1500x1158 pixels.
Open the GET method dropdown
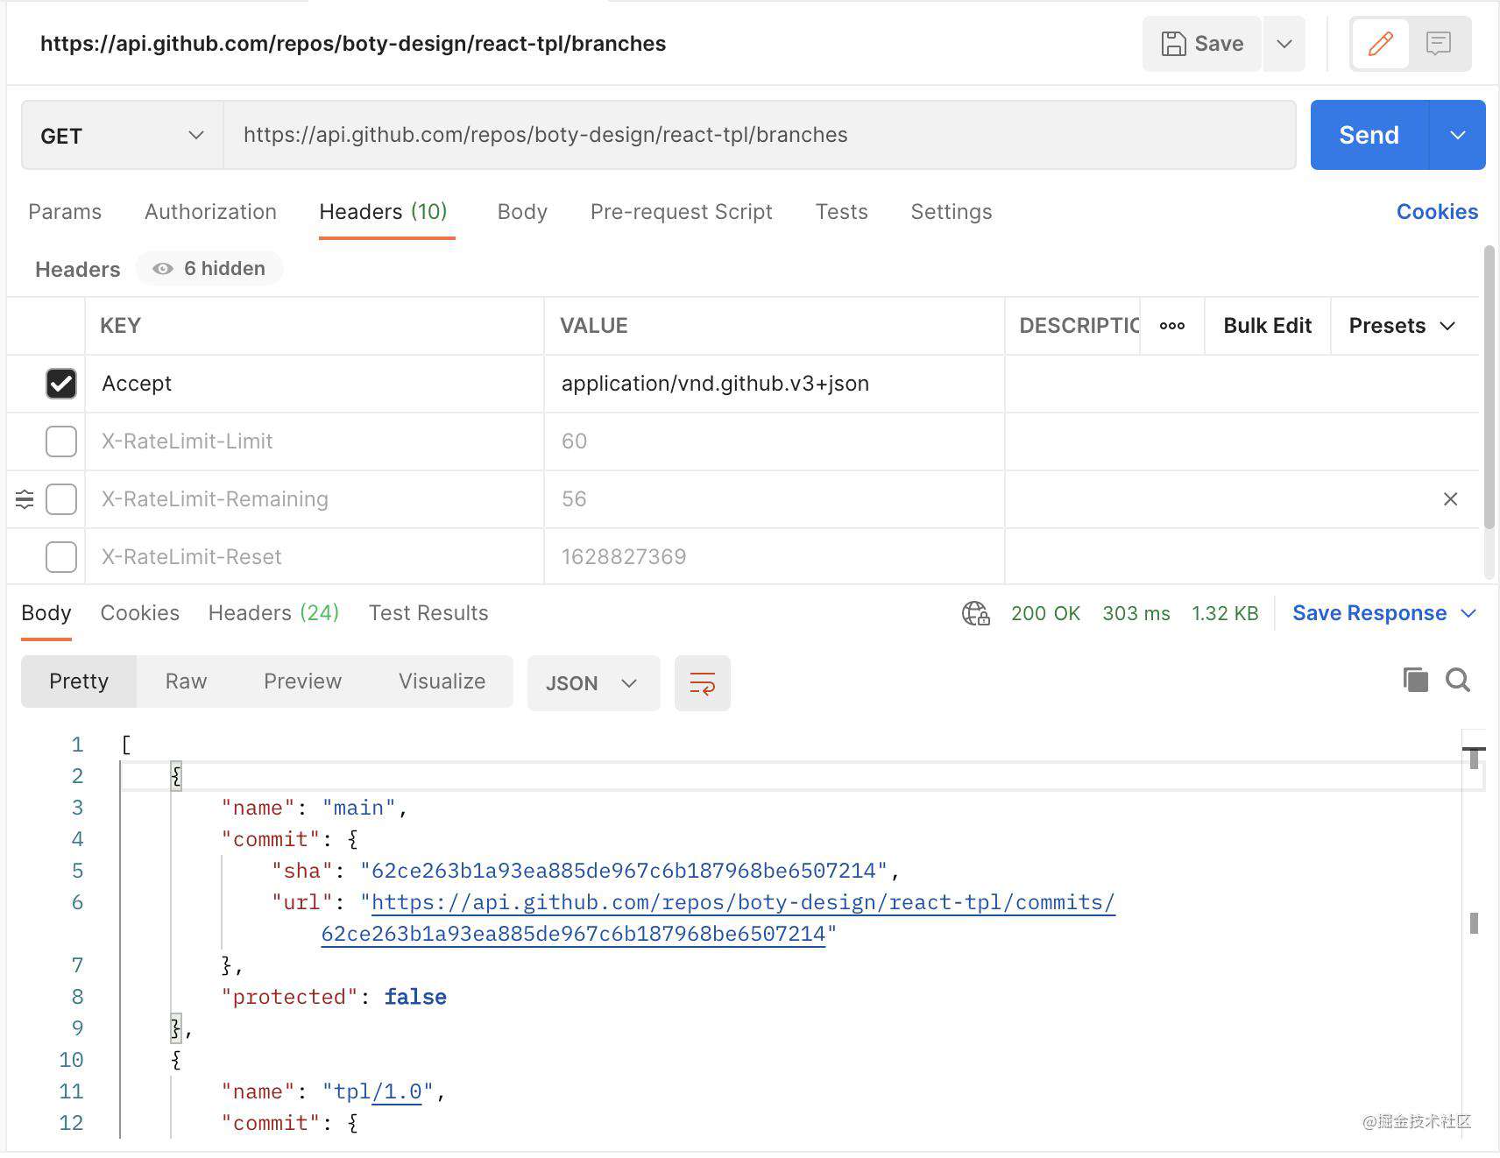tap(123, 135)
